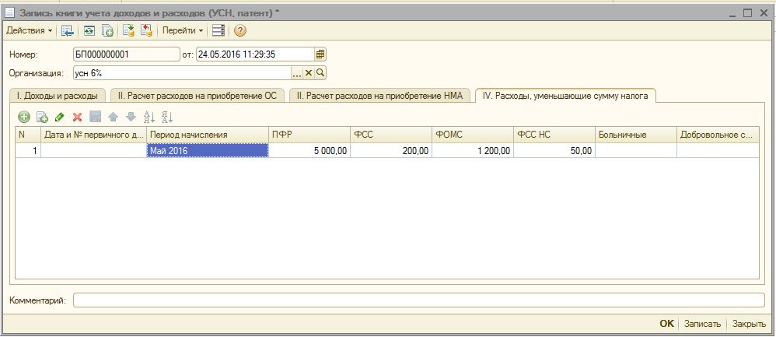The width and height of the screenshot is (776, 337).
Task: Open the calendar picker for the date
Action: coord(320,54)
